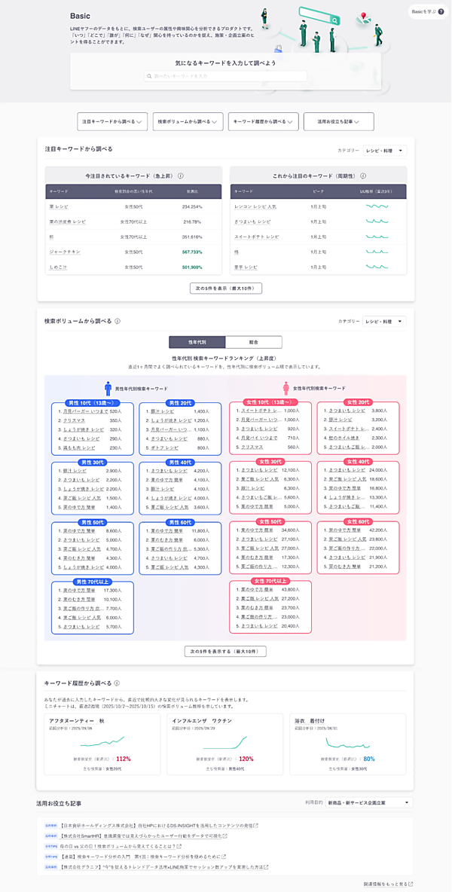Jump to キーワード履歴から調べる section tab

[x=263, y=122]
